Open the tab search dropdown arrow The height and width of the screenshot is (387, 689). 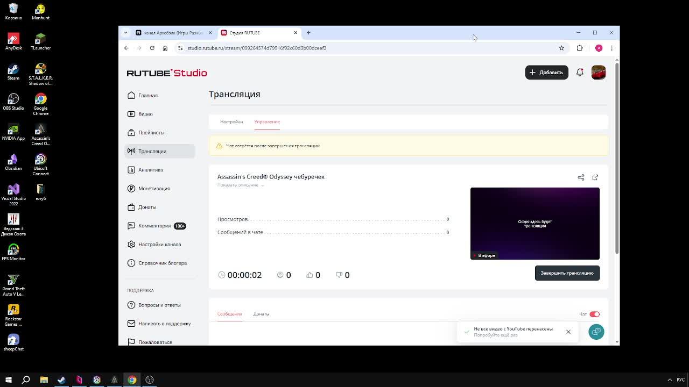pos(125,33)
